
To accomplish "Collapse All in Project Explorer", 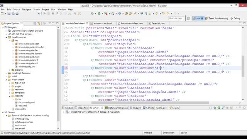I will pyautogui.click(x=35, y=23).
